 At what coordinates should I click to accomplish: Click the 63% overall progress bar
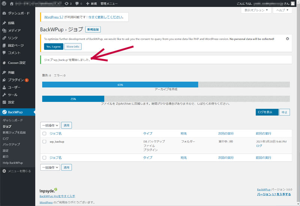coord(166,85)
